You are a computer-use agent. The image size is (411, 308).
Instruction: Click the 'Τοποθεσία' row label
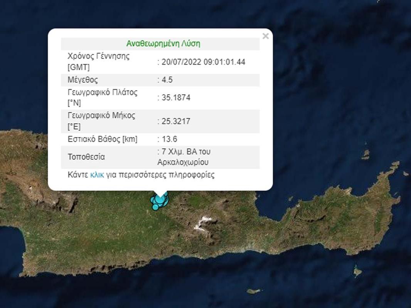tap(86, 157)
